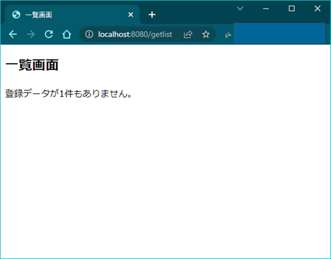View site information for localhost
This screenshot has height=259, width=331.
[89, 34]
